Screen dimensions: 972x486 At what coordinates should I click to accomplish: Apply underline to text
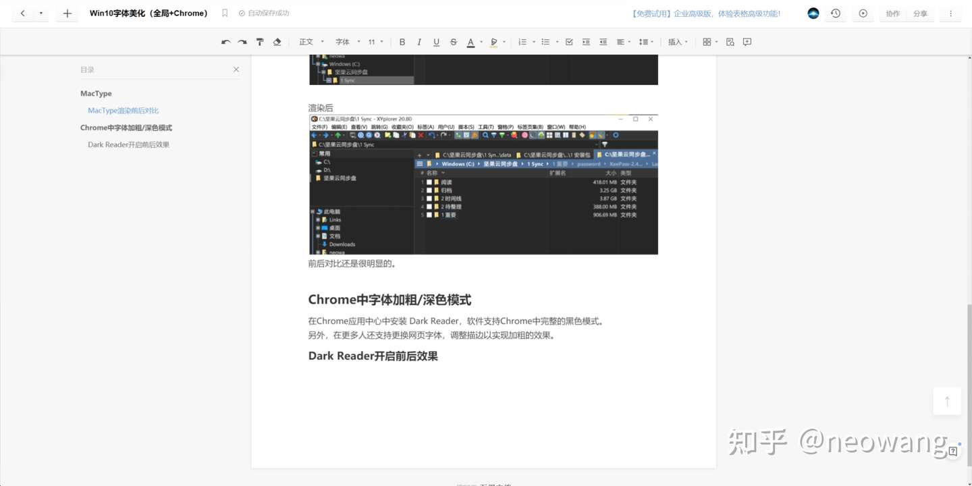436,42
